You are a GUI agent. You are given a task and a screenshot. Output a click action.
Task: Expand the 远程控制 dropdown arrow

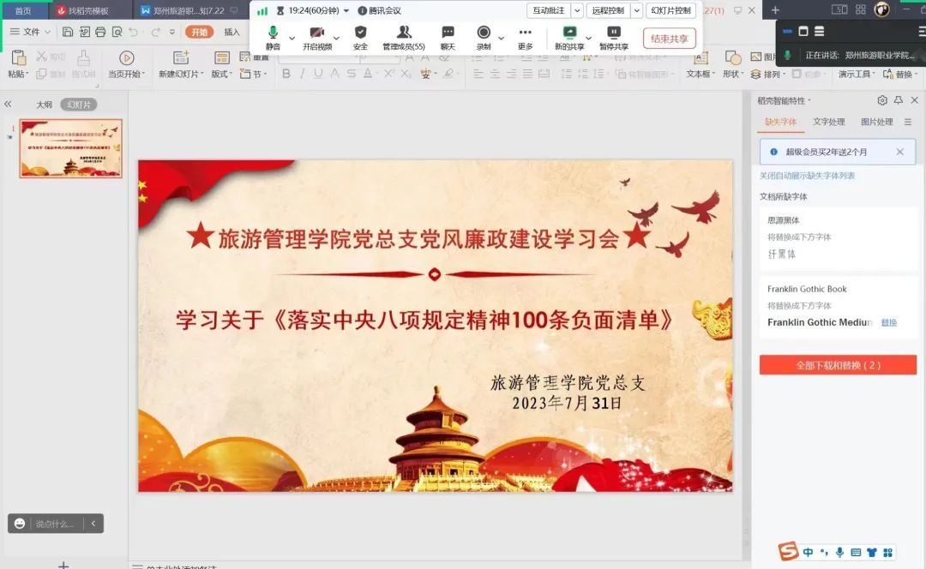(636, 11)
